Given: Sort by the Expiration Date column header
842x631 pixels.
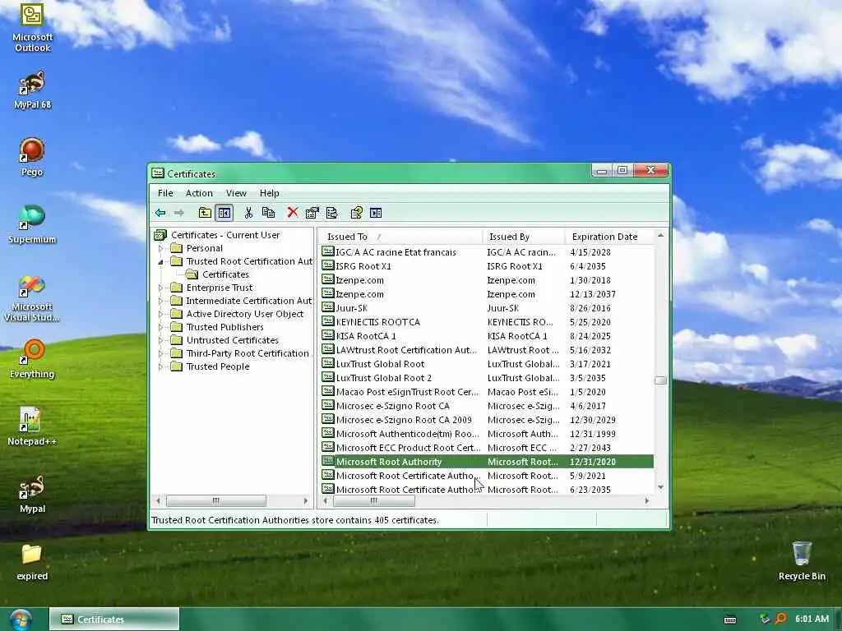Looking at the screenshot, I should click(x=609, y=237).
